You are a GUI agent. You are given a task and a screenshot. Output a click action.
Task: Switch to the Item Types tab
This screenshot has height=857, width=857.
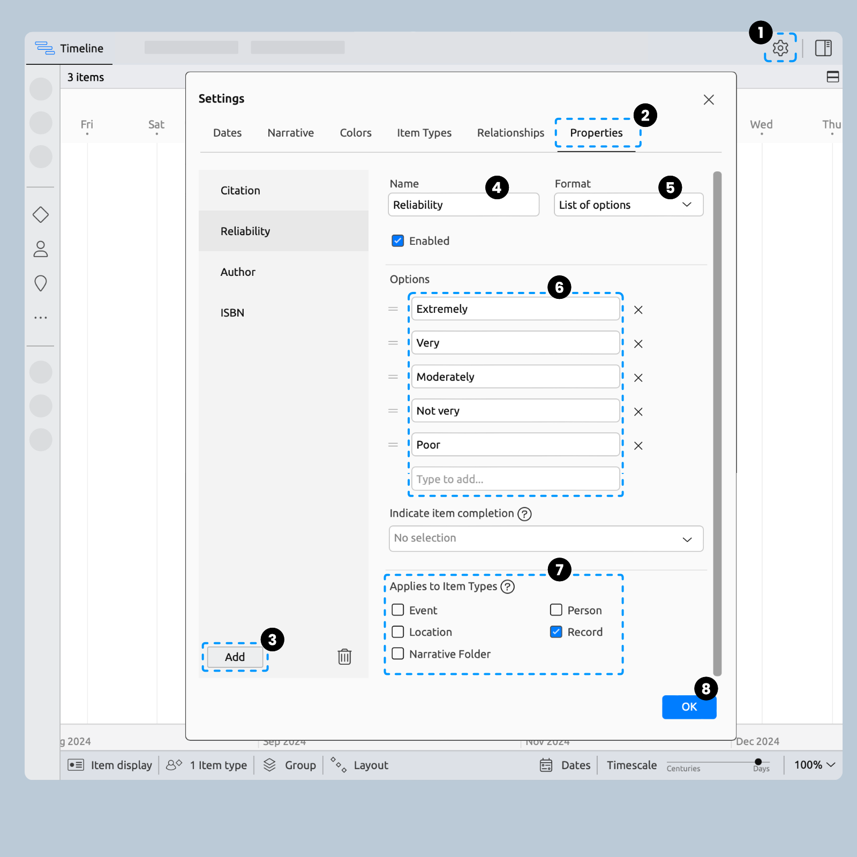pos(424,133)
